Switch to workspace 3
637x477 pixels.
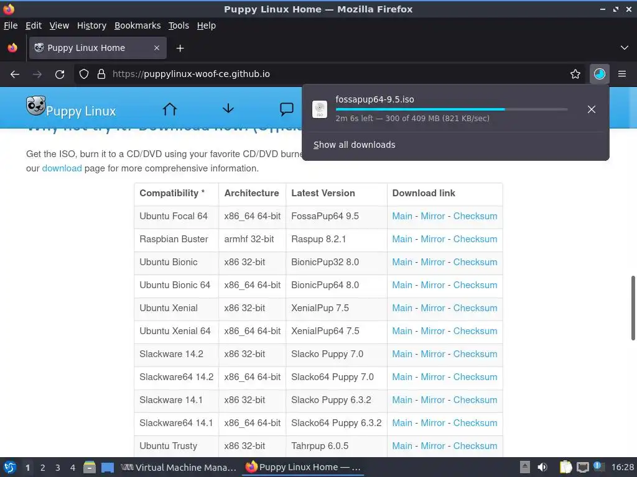58,468
